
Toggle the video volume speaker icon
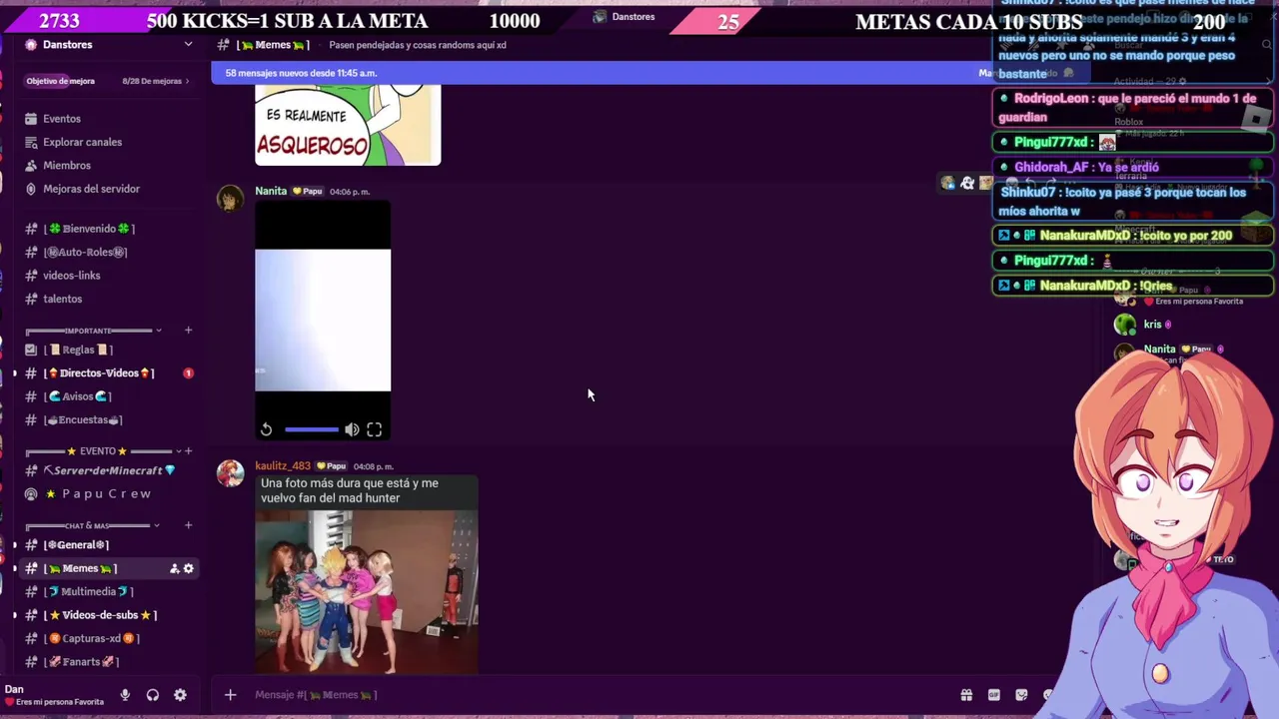[352, 429]
